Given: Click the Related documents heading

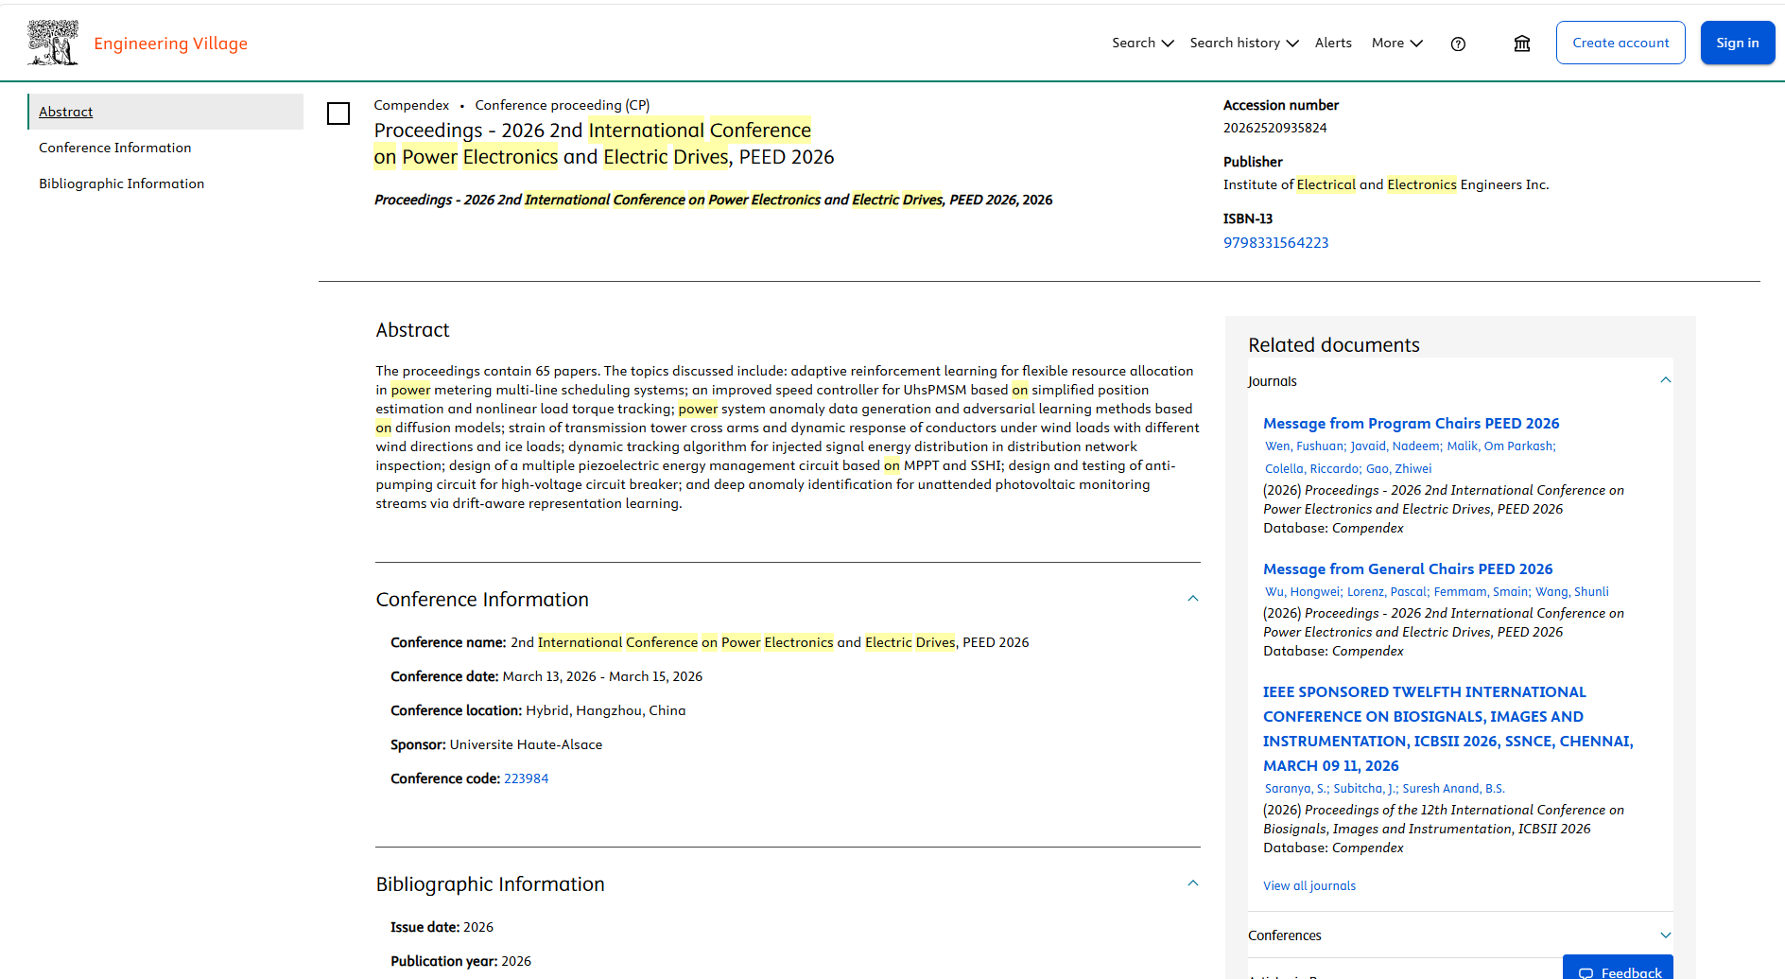Looking at the screenshot, I should tap(1333, 345).
